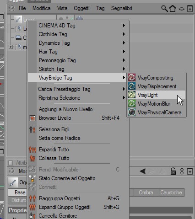Click the search magnifier icon
Image resolution: width=195 pixels, height=219 pixels.
coord(164,9)
